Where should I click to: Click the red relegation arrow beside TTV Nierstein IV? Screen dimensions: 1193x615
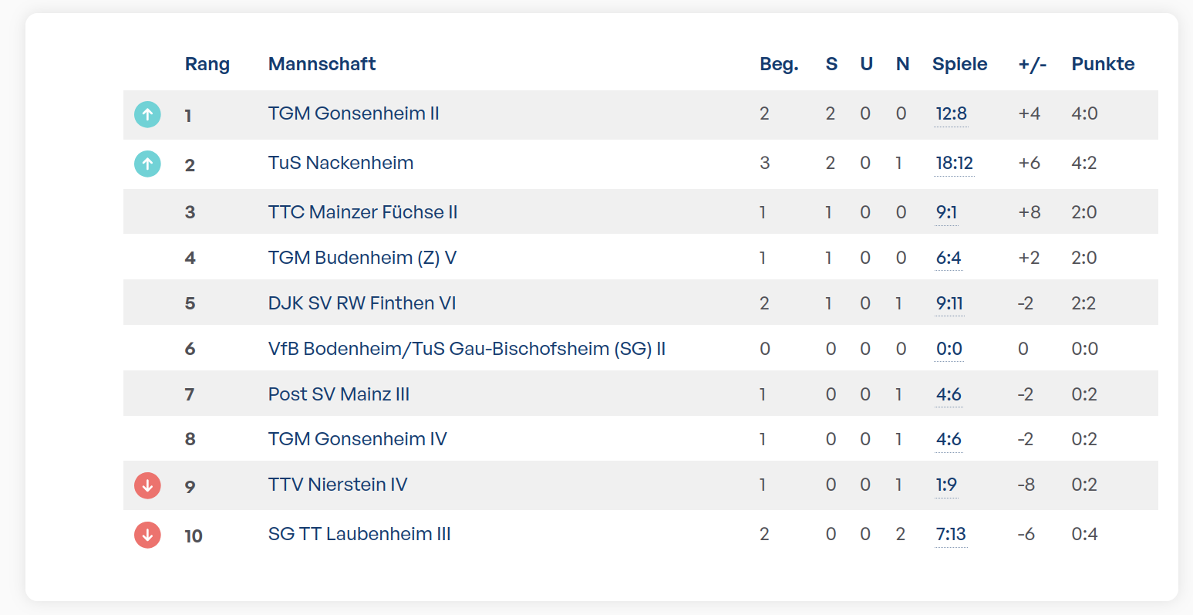pyautogui.click(x=147, y=485)
